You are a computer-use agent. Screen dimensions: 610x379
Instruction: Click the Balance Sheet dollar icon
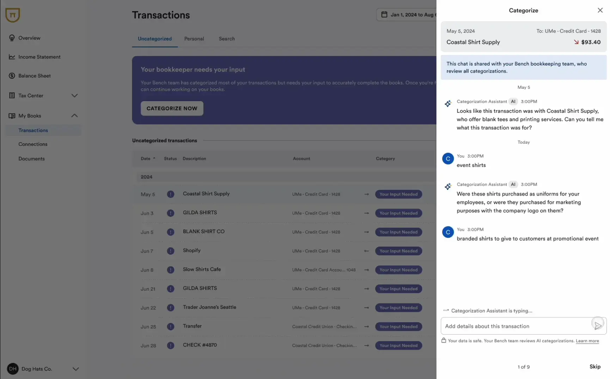[12, 76]
